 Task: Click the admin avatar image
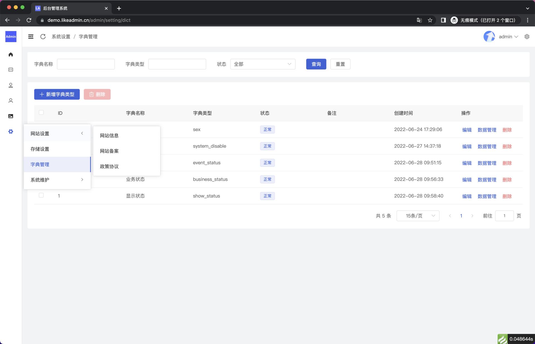click(x=489, y=37)
